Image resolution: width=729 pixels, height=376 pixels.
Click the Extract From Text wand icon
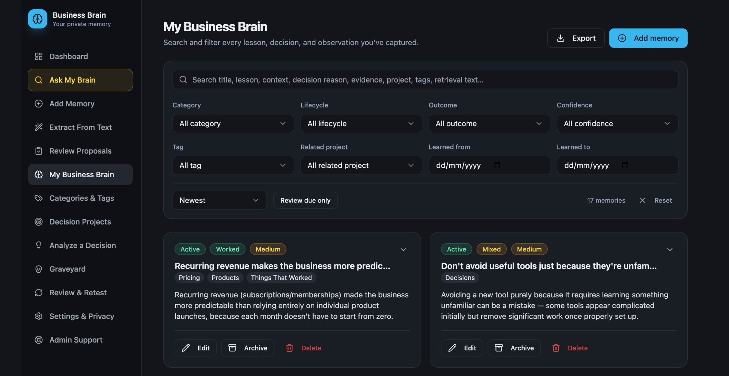coord(38,127)
